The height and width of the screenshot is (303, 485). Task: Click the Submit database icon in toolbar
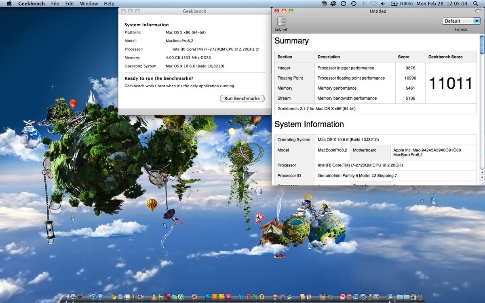[x=281, y=21]
